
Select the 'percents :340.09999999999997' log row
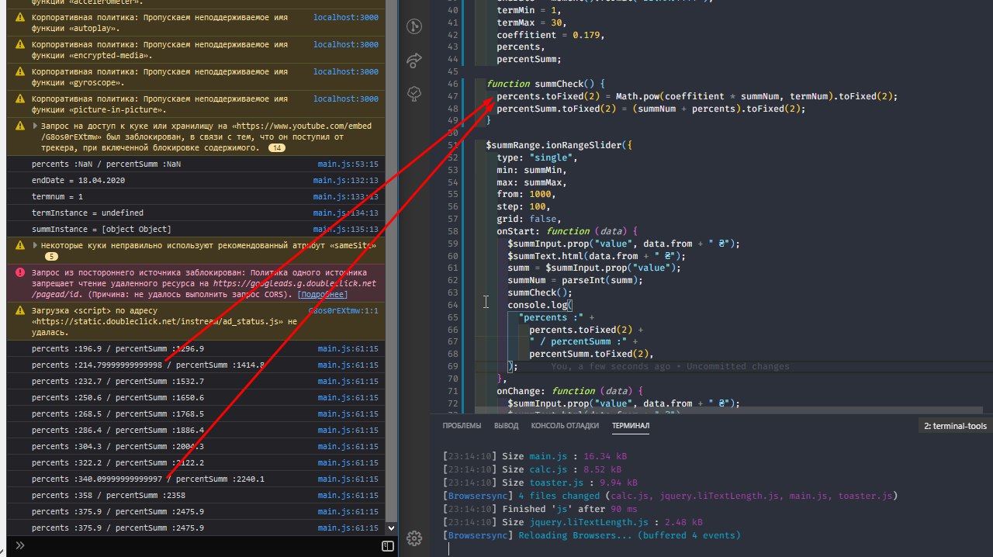point(195,479)
